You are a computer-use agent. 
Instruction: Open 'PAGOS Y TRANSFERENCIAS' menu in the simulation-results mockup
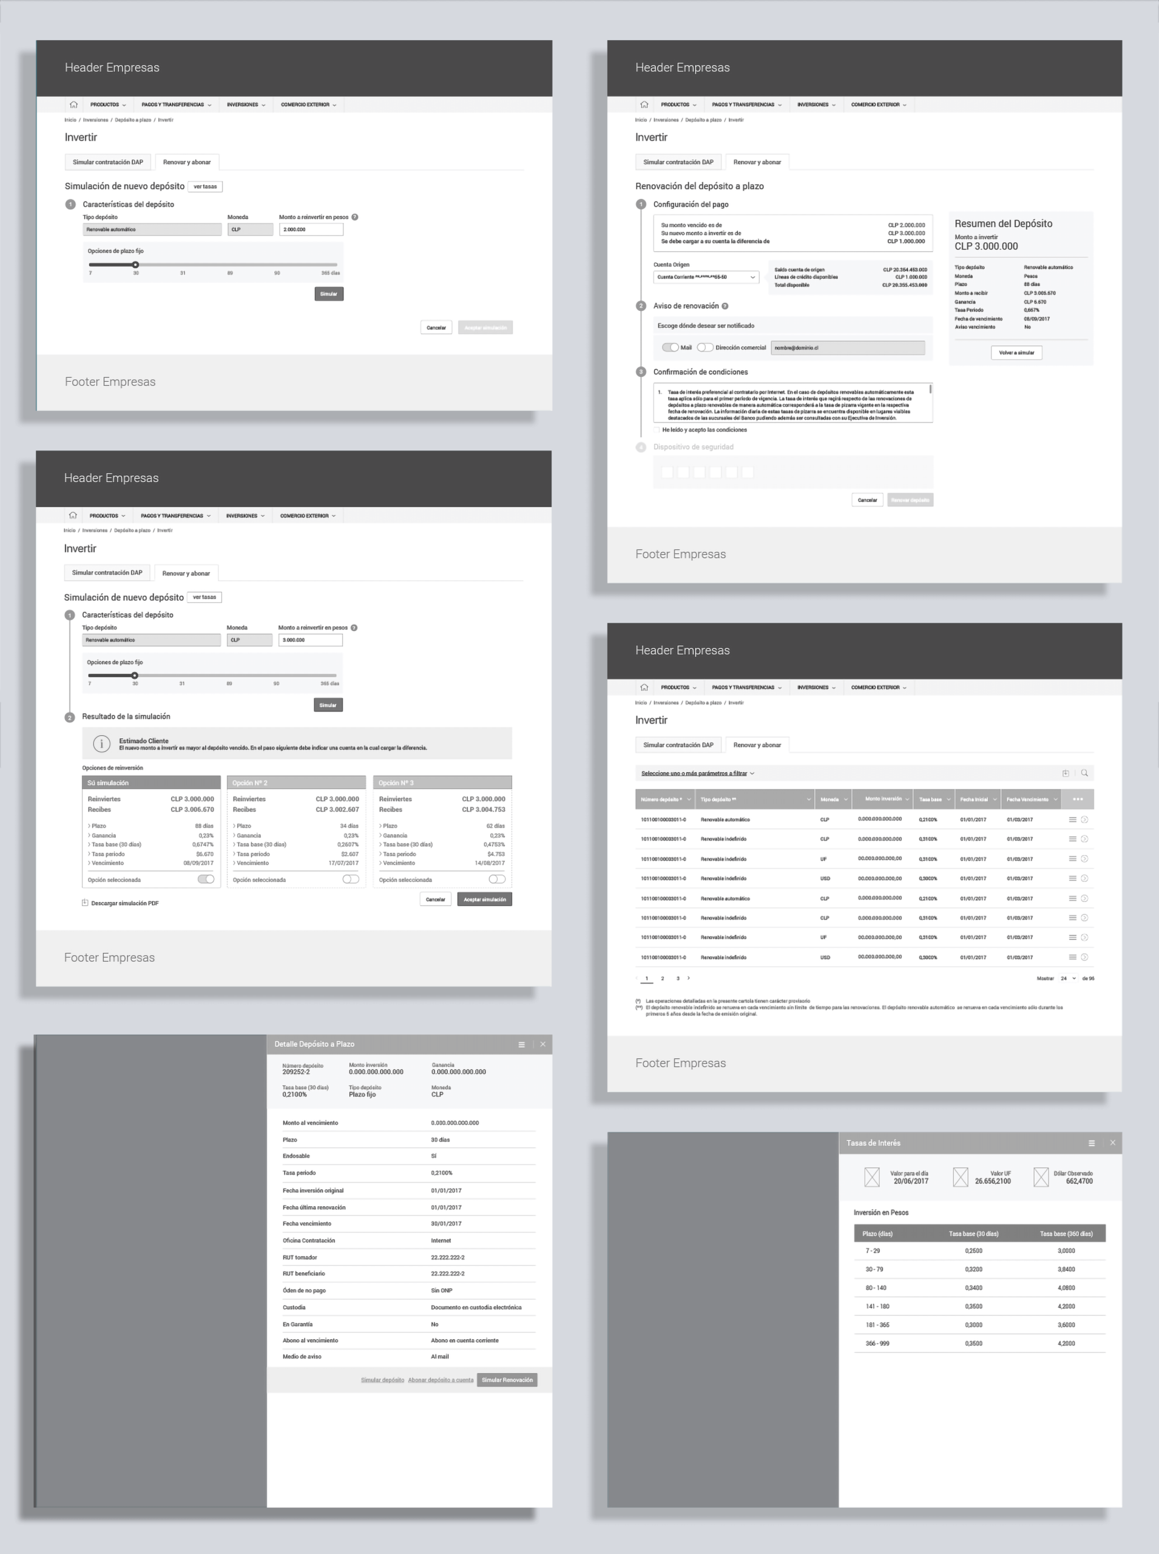click(x=175, y=515)
